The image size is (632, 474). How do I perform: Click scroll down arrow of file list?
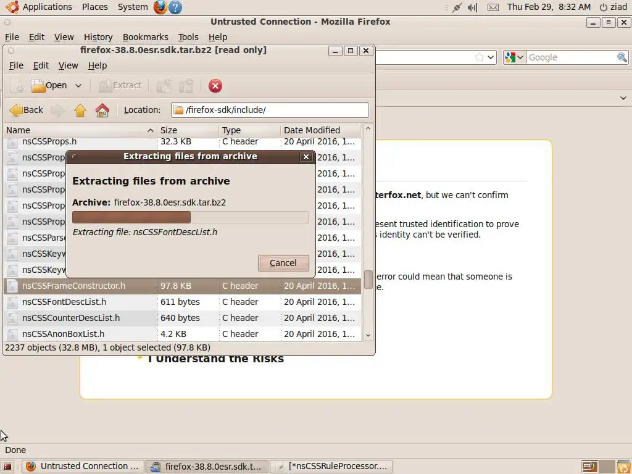[x=368, y=335]
